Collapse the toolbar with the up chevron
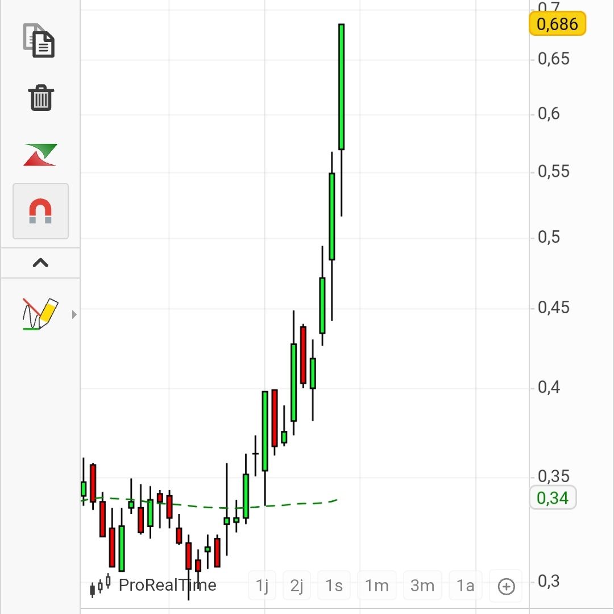This screenshot has width=614, height=614. coord(40,263)
